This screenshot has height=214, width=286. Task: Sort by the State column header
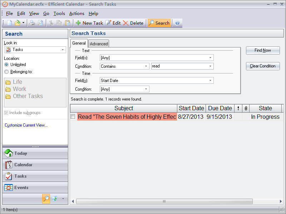click(x=265, y=108)
